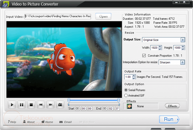Select Serial Pictures output option

coord(126,90)
